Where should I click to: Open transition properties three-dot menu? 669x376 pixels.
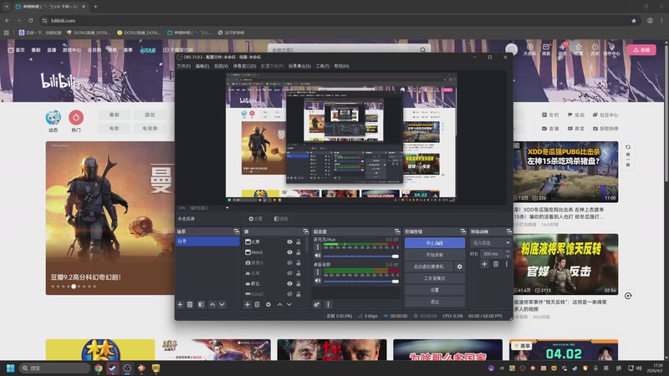tap(507, 264)
